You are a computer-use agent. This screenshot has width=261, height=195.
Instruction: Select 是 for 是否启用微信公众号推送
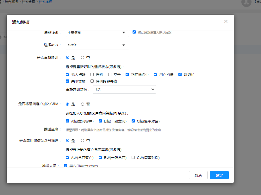click(67, 141)
